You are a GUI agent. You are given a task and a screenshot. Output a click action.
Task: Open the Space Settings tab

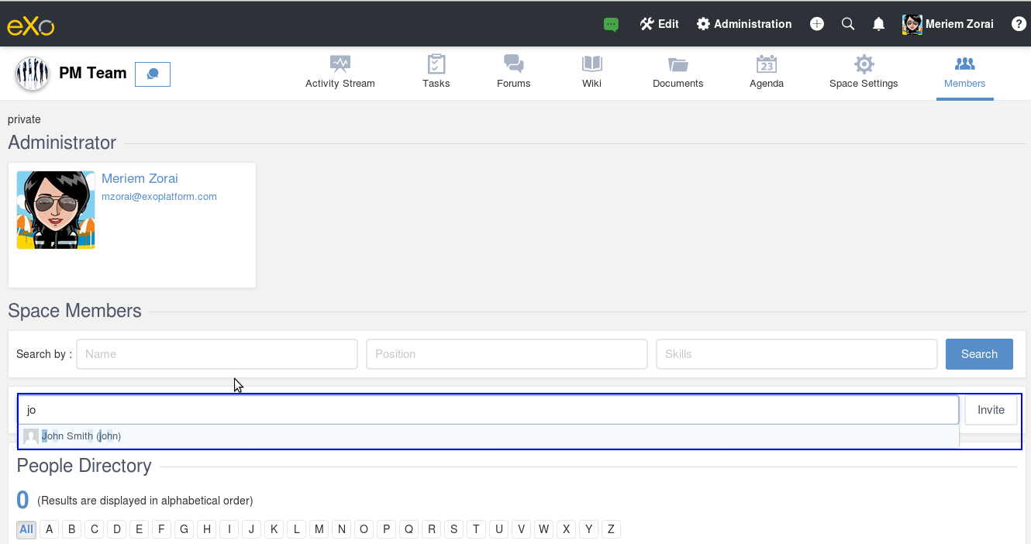click(864, 72)
